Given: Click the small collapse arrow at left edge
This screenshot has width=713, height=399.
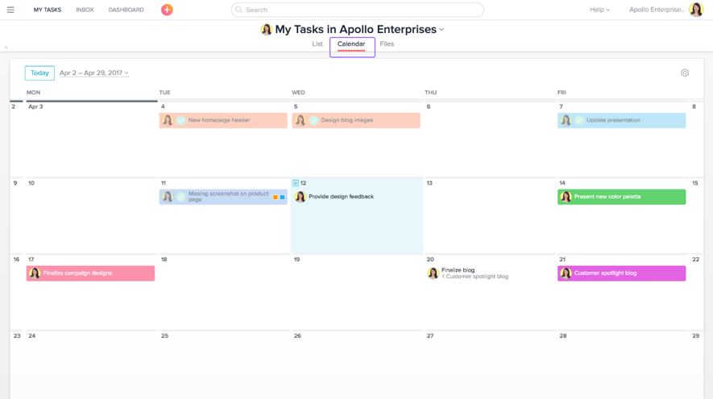Looking at the screenshot, I should pos(6,48).
